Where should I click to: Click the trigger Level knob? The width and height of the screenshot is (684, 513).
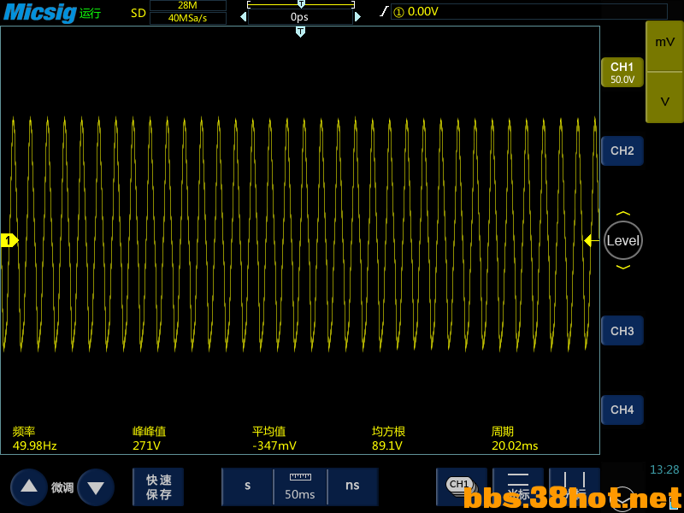[623, 240]
